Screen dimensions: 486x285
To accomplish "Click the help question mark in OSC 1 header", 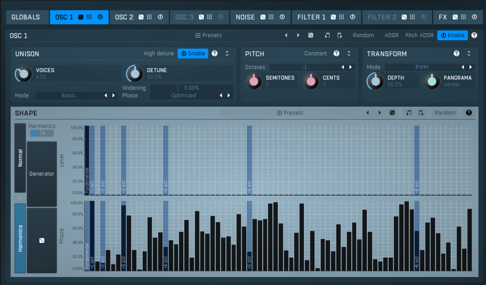I will click(474, 35).
